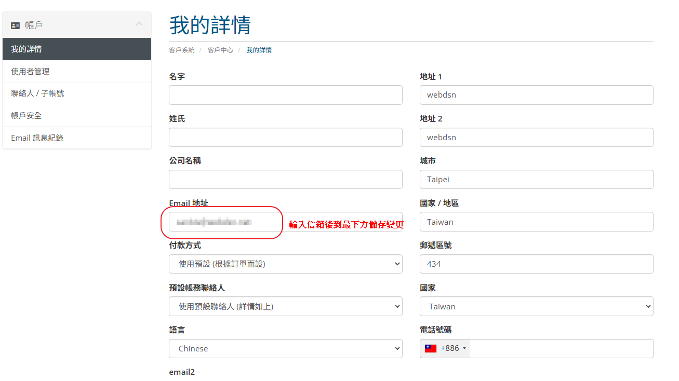The image size is (679, 381).
Task: Click the 城市 field containing Taipei
Action: pos(536,179)
